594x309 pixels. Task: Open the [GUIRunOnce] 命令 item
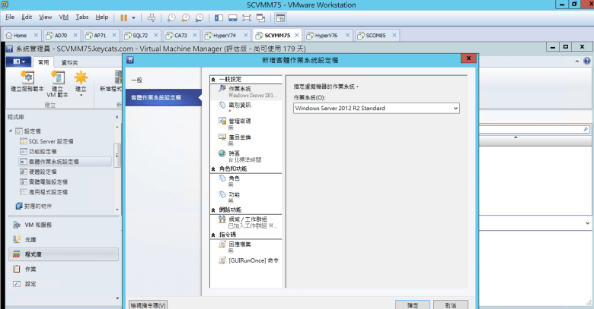pos(253,260)
